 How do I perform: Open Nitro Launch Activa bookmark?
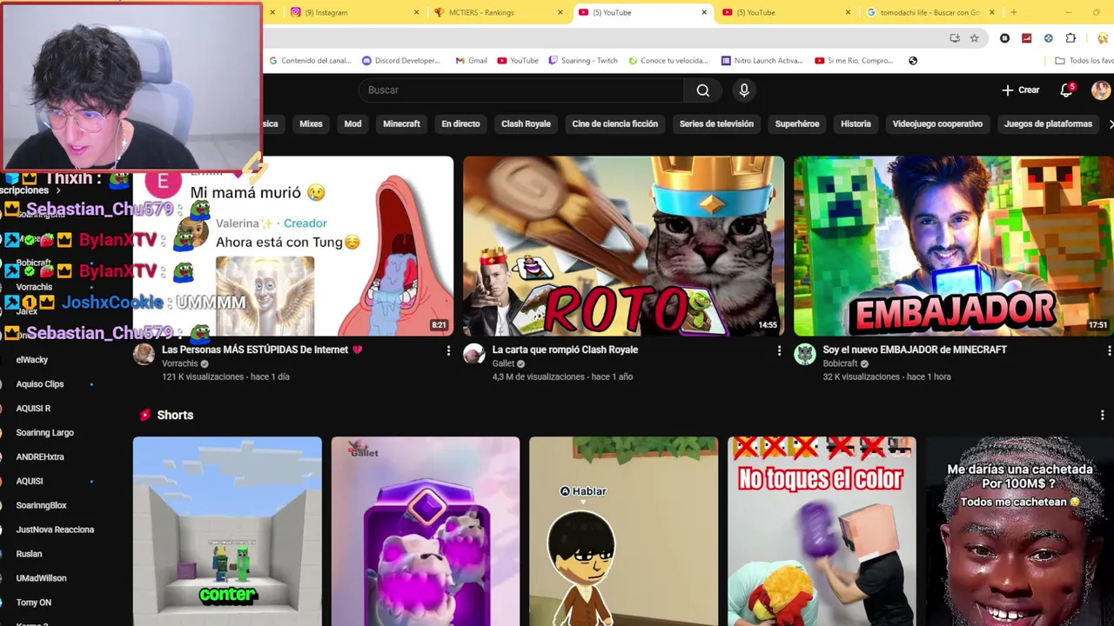click(x=762, y=61)
